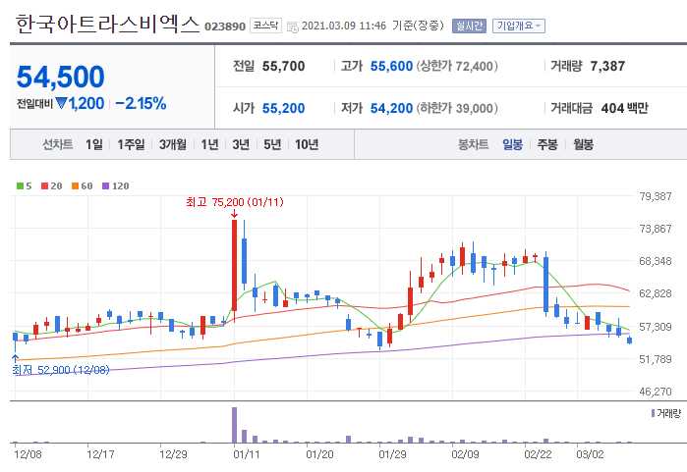
Task: Select the 1주일 line chart tab
Action: [131, 144]
